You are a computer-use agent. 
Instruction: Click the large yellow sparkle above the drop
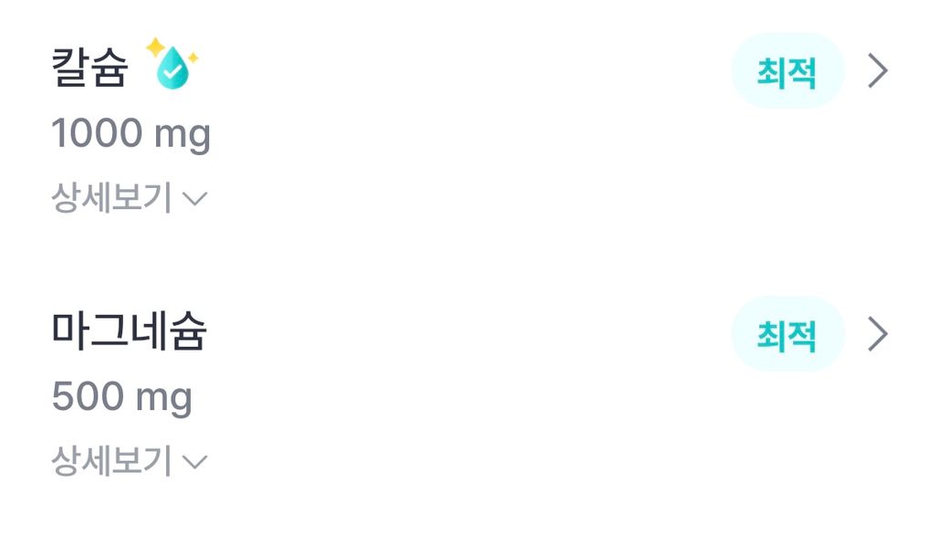tap(156, 47)
